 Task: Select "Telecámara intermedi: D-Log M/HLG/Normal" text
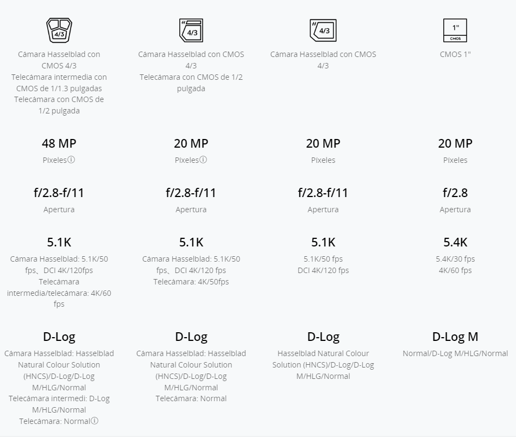59,404
